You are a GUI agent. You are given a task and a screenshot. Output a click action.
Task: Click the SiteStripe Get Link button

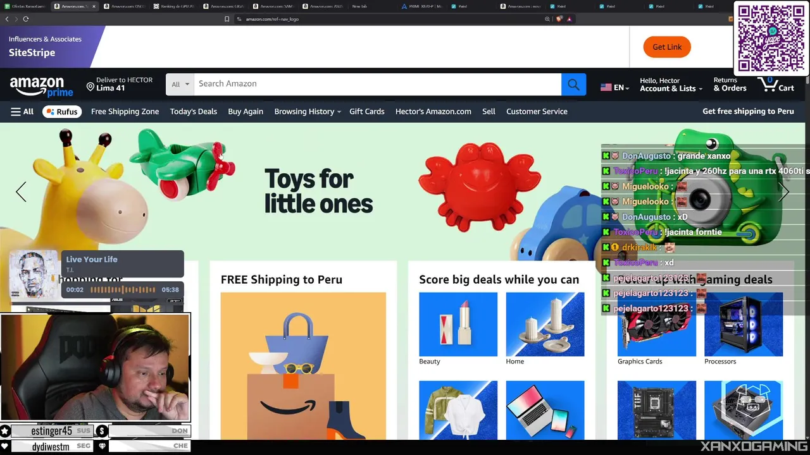coord(667,47)
